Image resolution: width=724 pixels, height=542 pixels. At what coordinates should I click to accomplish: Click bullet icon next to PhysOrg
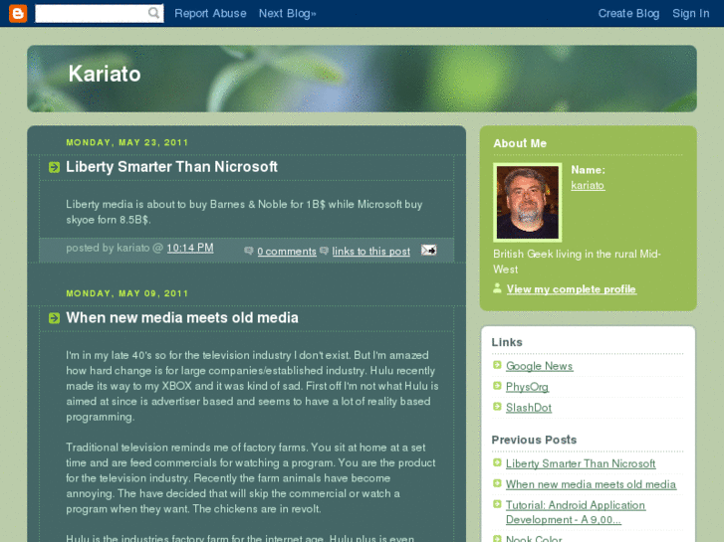pos(497,386)
